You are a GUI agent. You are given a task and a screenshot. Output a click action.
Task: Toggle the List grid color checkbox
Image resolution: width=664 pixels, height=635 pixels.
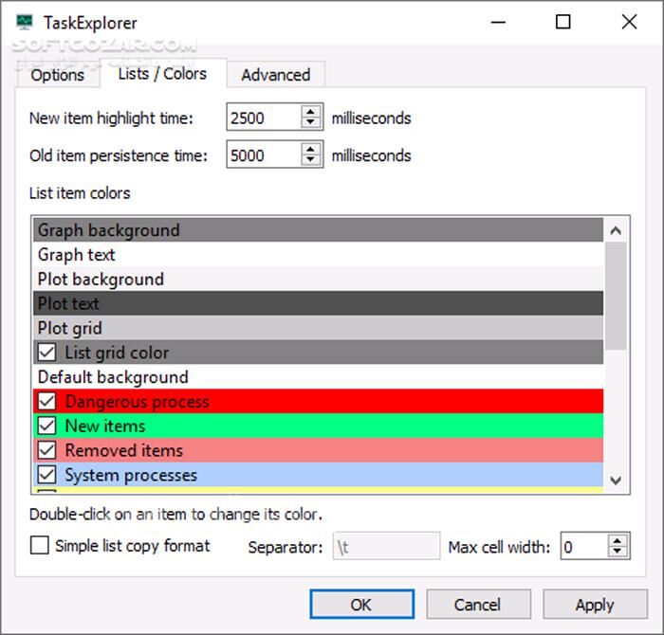point(46,353)
